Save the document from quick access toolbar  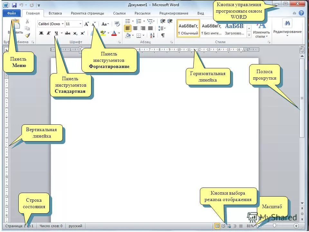14,5
